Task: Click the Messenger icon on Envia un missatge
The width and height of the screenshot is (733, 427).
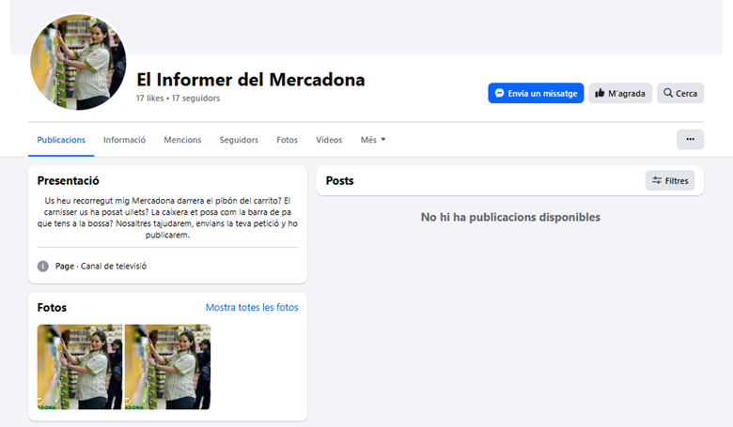Action: pos(499,93)
